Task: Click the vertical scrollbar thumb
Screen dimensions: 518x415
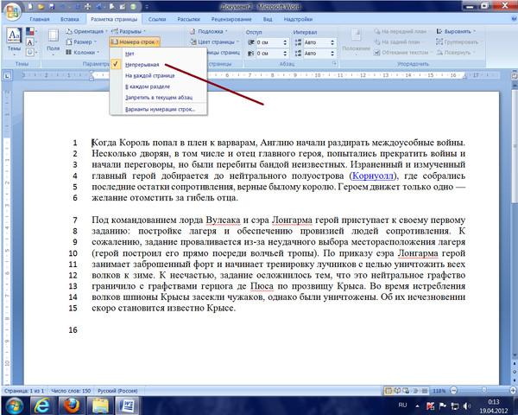Action: (514, 146)
